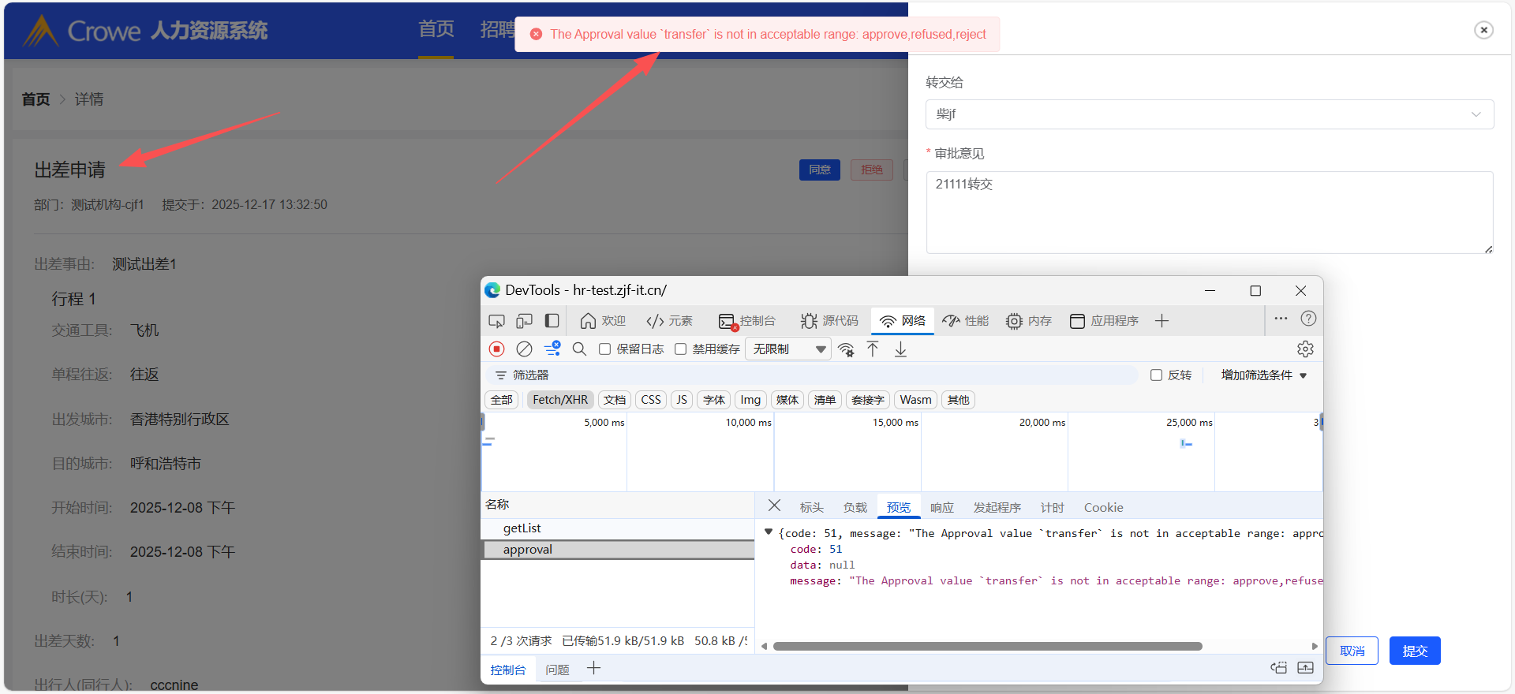Viewport: 1515px width, 694px height.
Task: Open the 响应 (Response) request tab
Action: (942, 508)
